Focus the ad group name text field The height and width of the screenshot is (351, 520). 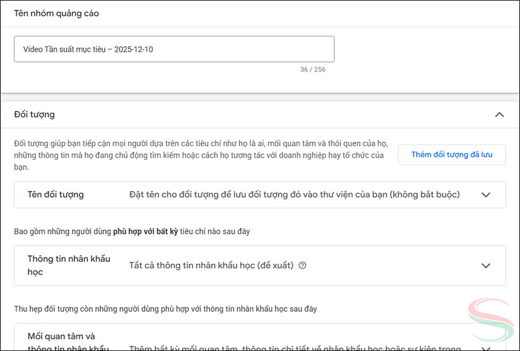[x=174, y=49]
